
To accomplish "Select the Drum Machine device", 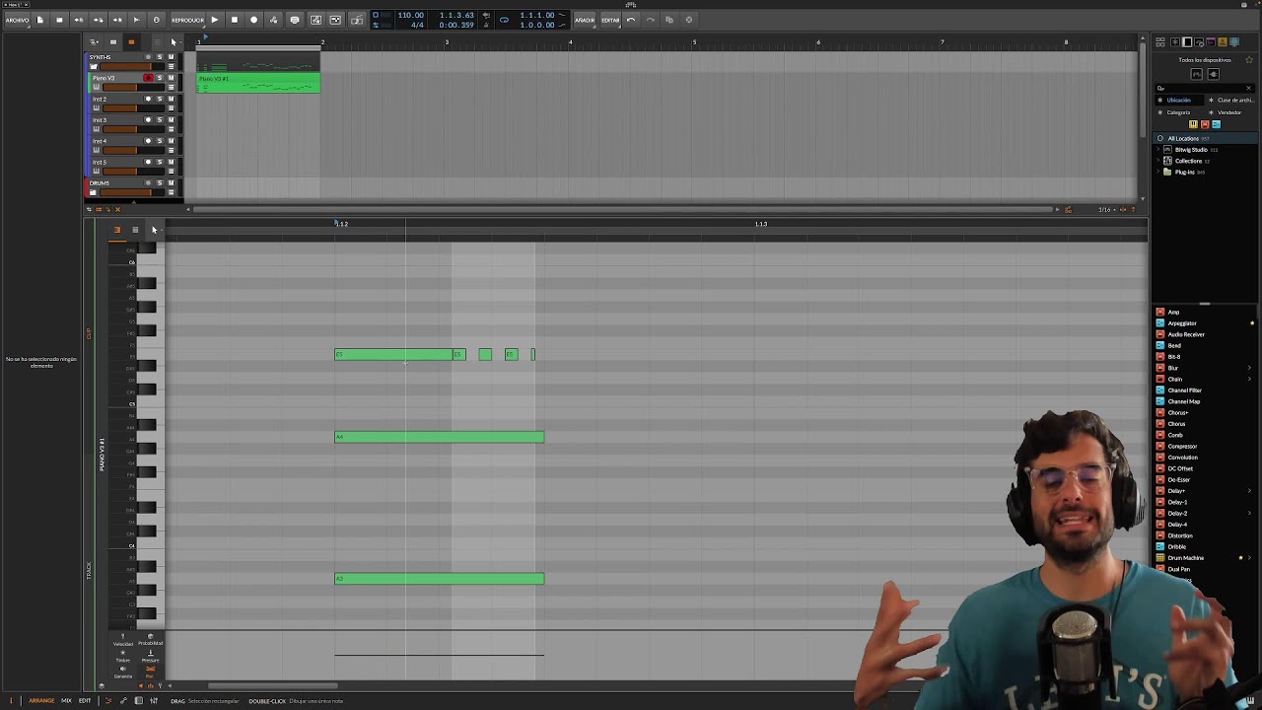I will point(1186,558).
